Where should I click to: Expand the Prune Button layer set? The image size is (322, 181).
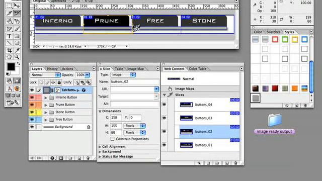tap(46, 105)
